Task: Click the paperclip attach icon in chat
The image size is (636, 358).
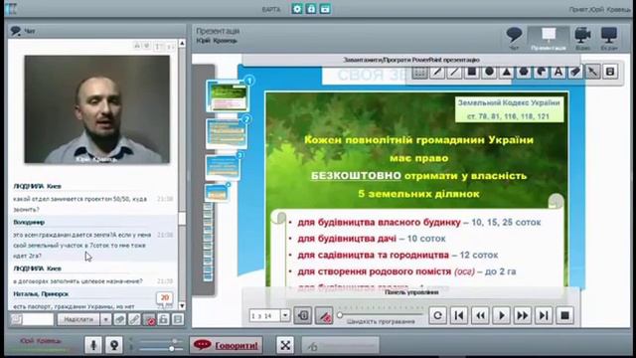Action: point(119,319)
